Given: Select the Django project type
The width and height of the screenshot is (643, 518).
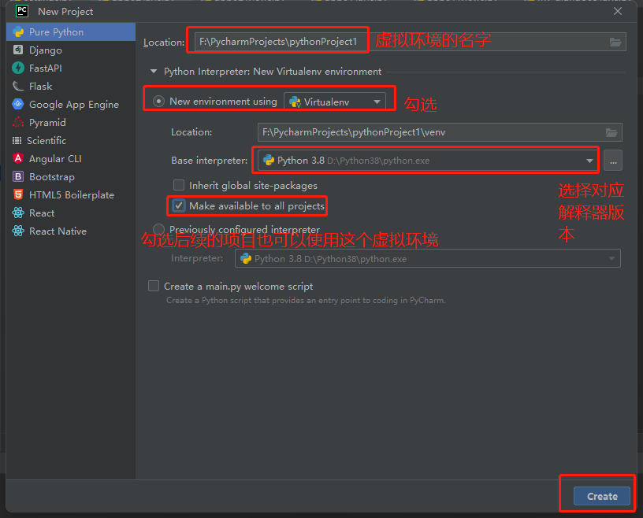Looking at the screenshot, I should point(71,50).
